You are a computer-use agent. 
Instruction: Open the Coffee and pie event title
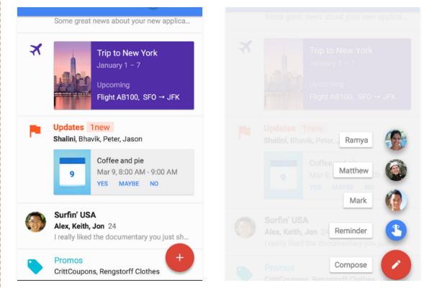coord(120,161)
